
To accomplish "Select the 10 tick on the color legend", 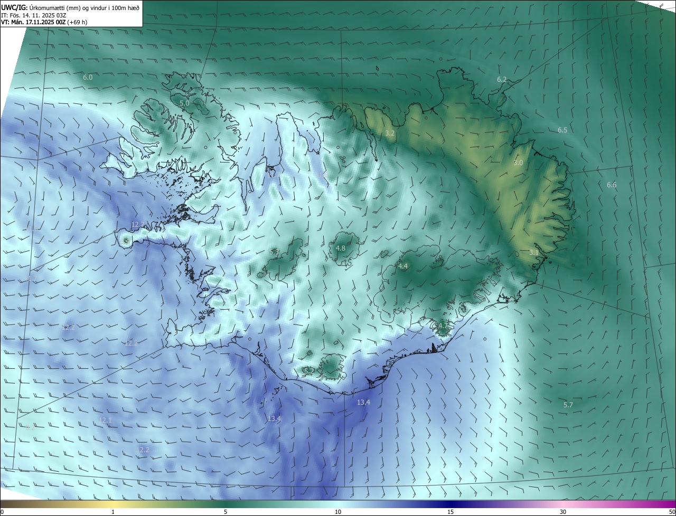I will pyautogui.click(x=338, y=512).
